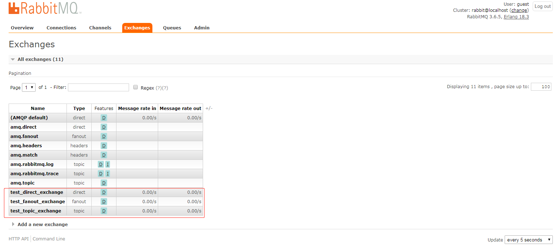Open the amq.match exchange
This screenshot has height=249, width=560.
click(x=24, y=155)
